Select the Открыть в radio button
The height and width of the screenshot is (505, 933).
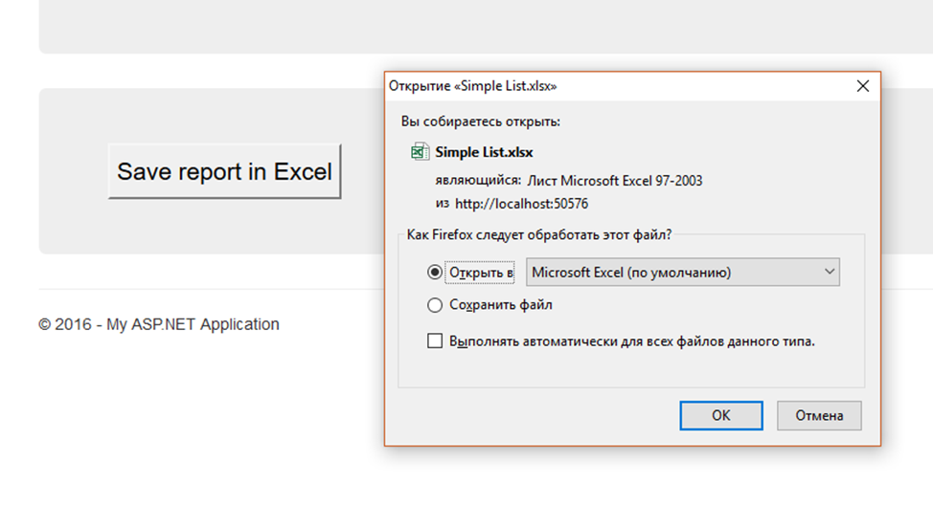(435, 272)
